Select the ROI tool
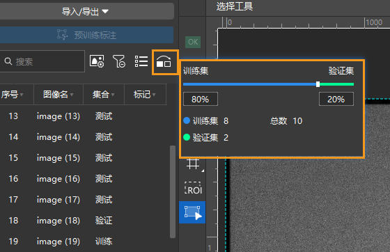The image size is (390, 252). point(194,188)
